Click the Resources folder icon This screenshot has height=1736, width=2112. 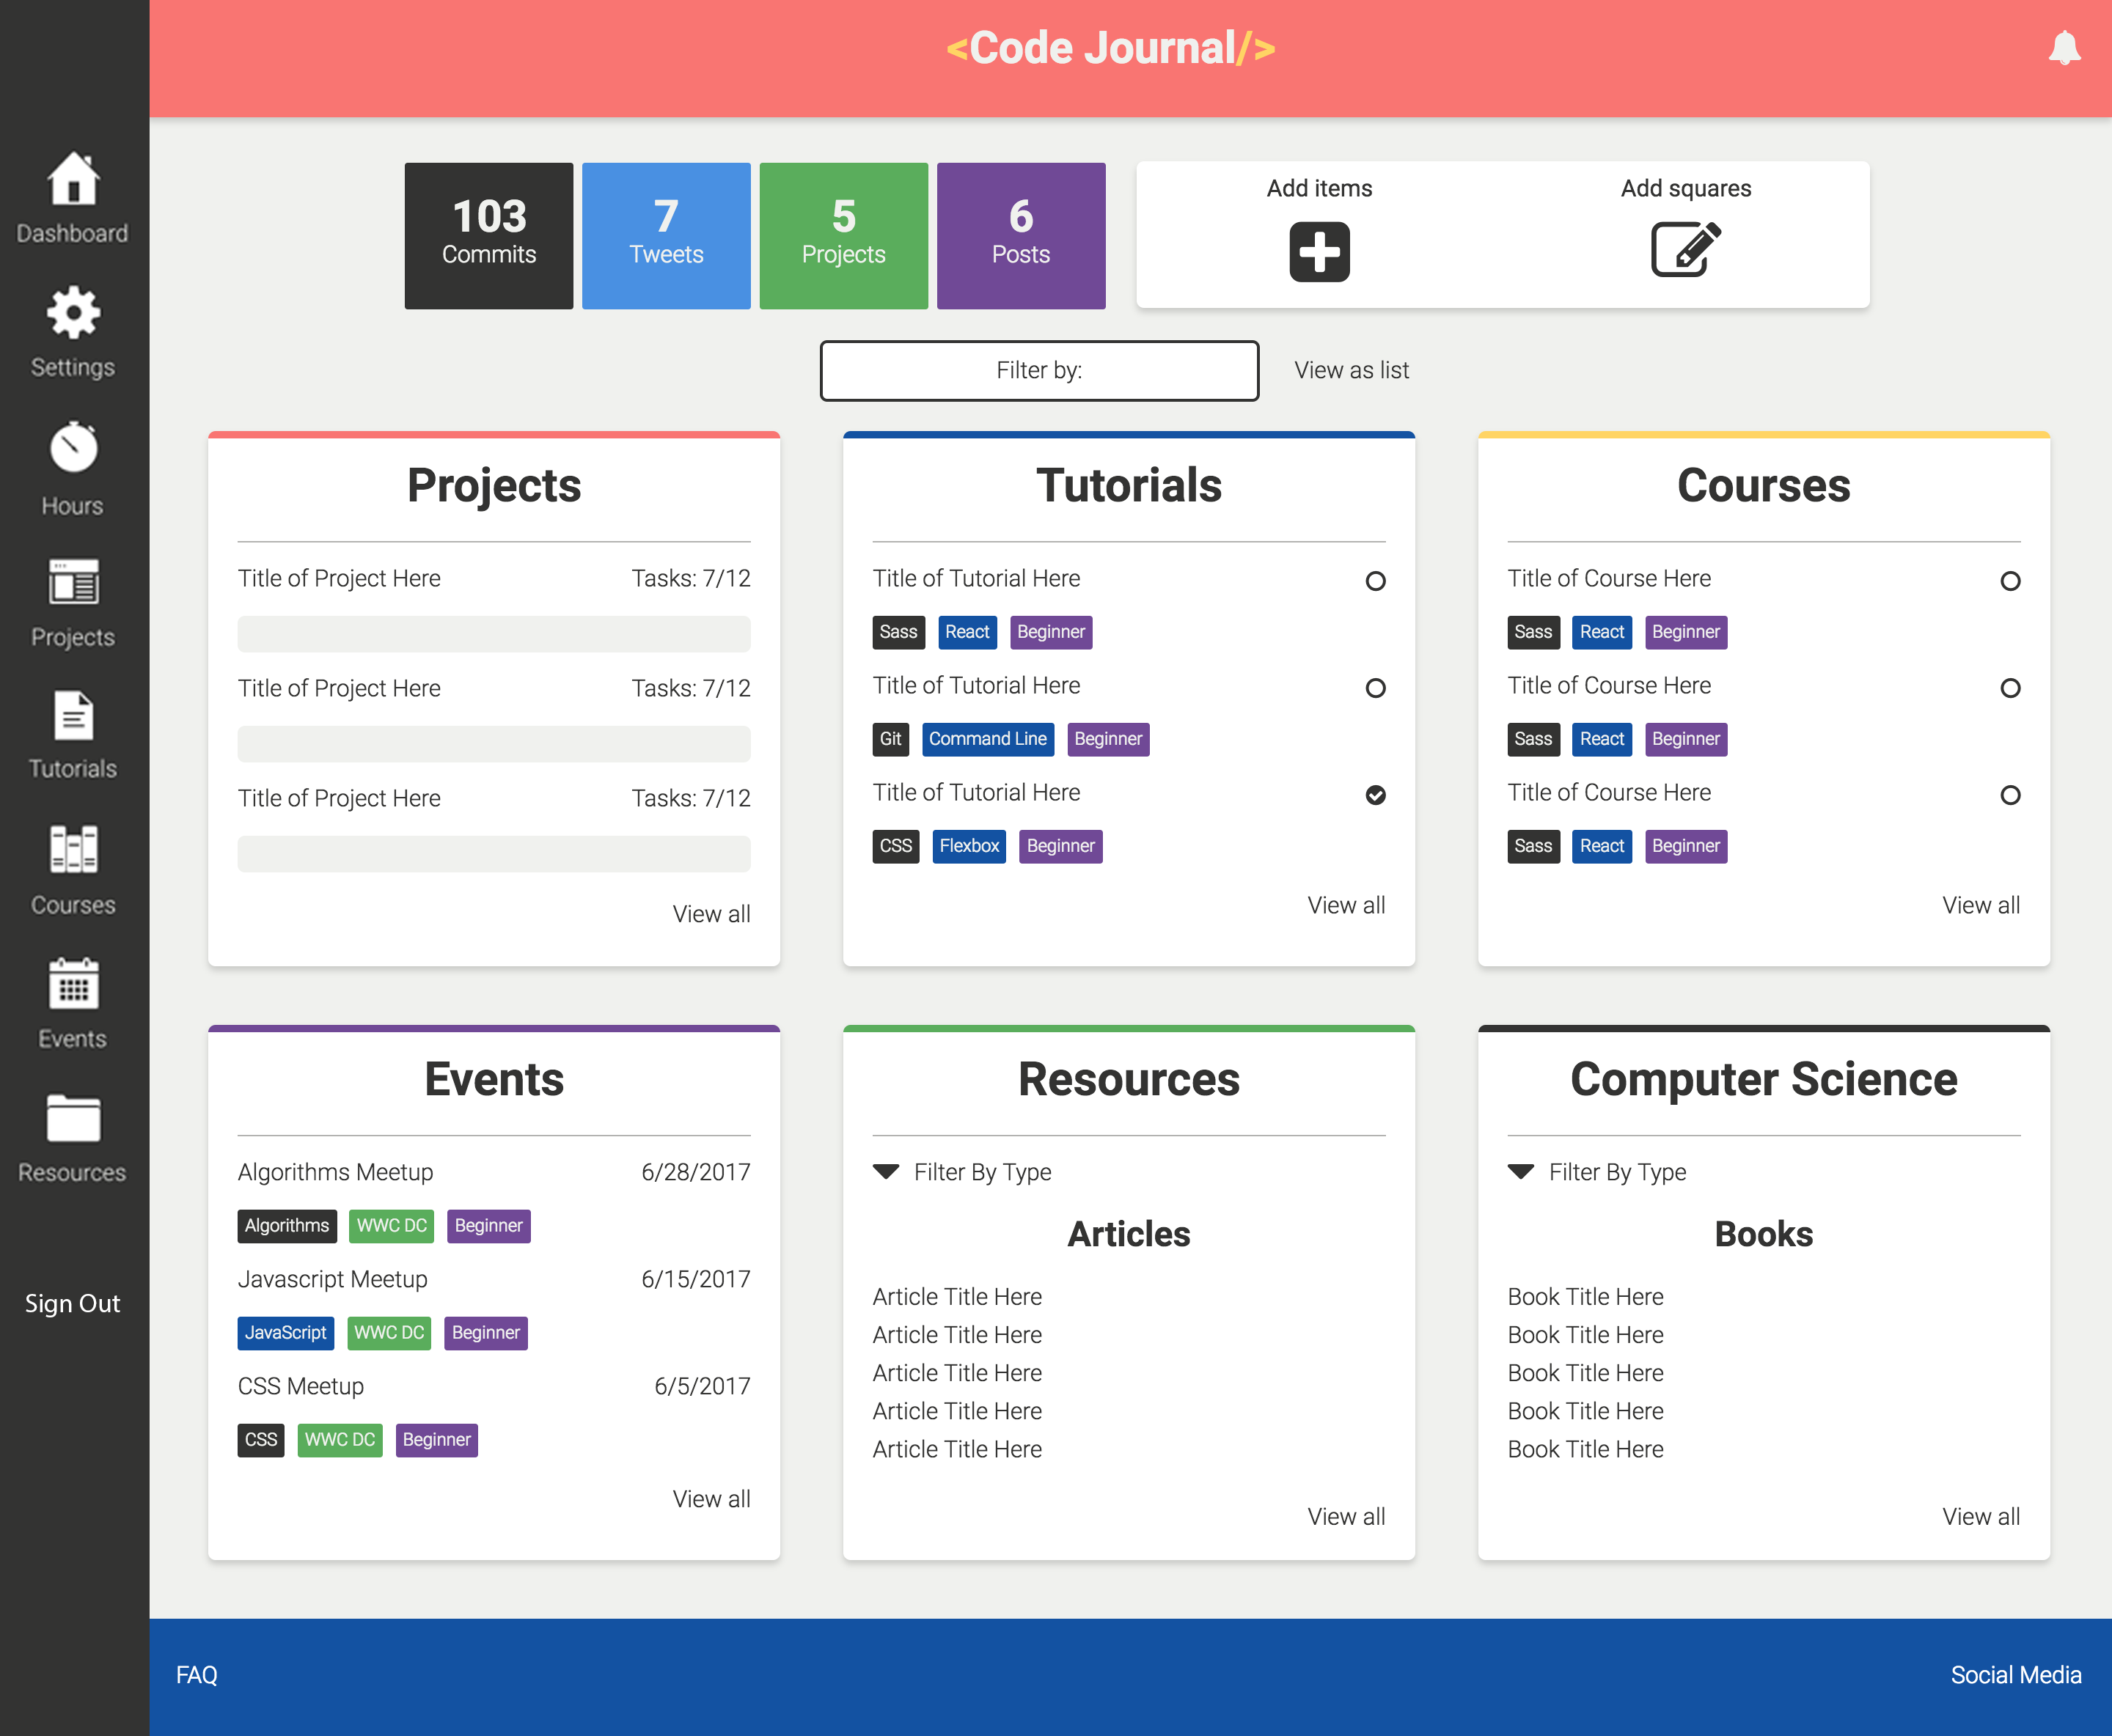73,1117
